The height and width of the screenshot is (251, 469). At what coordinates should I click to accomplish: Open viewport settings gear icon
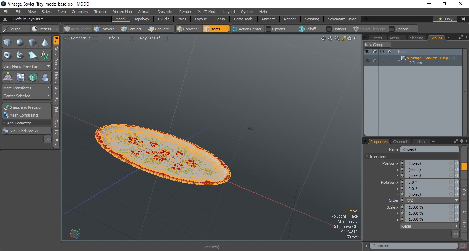[349, 38]
